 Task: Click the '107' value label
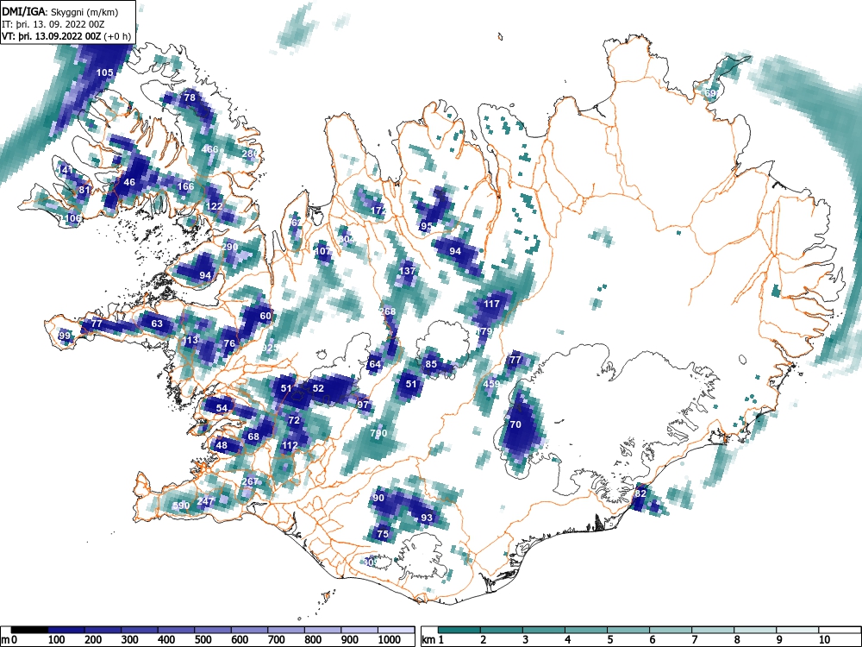point(322,251)
